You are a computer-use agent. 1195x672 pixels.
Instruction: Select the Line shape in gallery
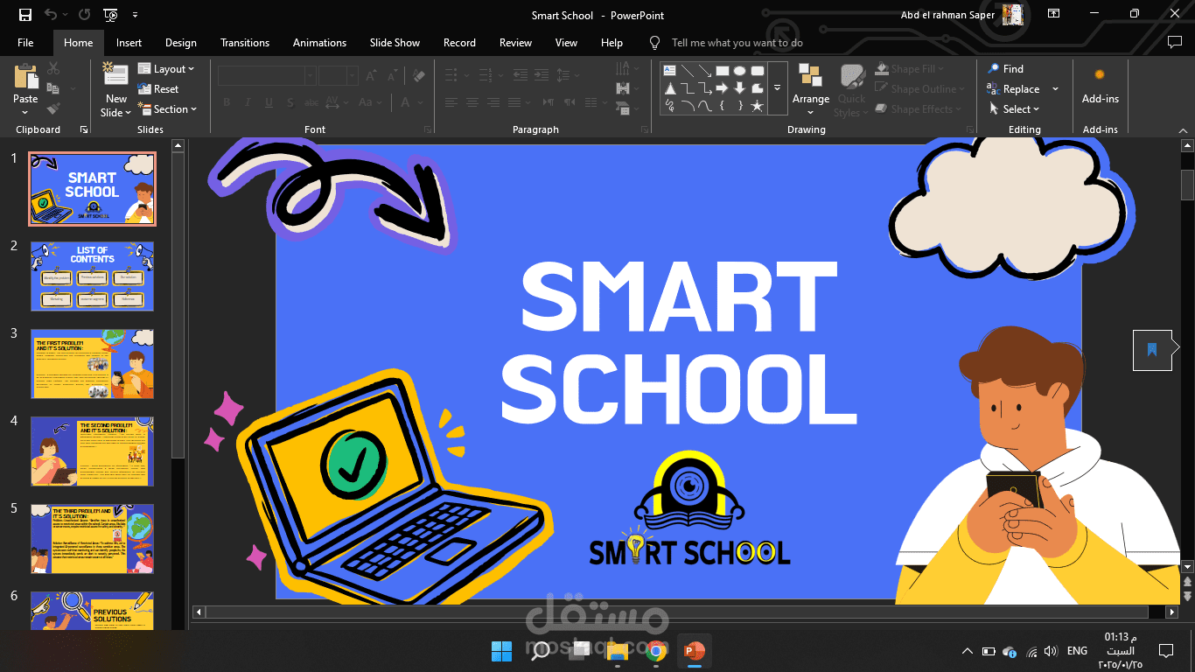(688, 70)
